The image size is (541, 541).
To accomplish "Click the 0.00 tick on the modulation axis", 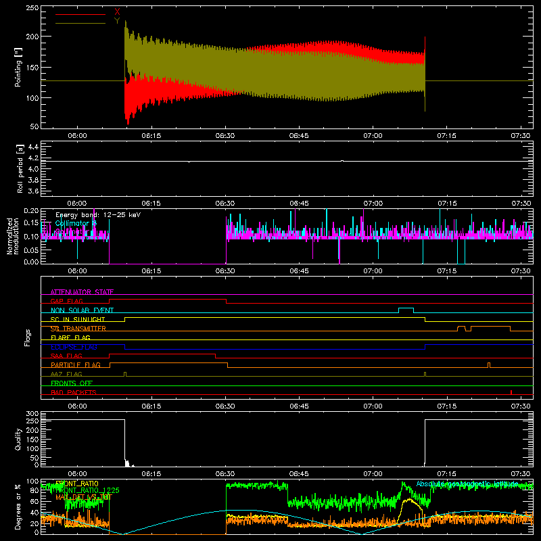I will coord(31,262).
